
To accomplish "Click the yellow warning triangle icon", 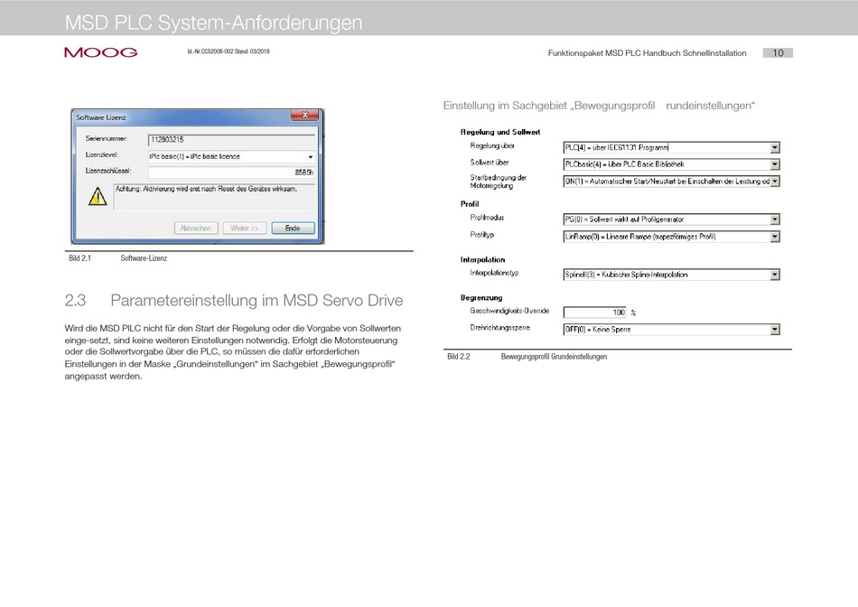I will [x=98, y=196].
